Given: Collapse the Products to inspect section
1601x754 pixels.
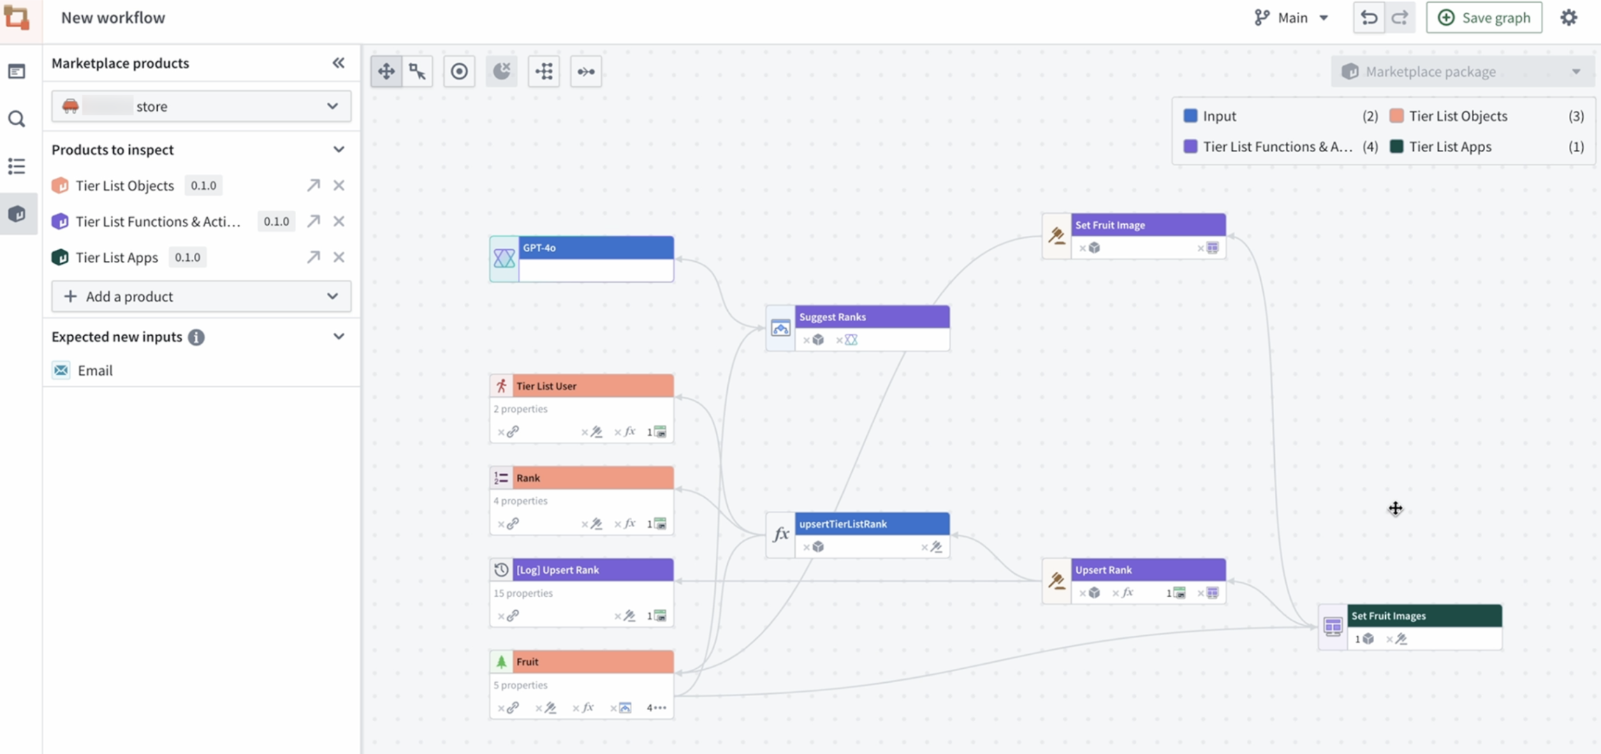Looking at the screenshot, I should 339,149.
